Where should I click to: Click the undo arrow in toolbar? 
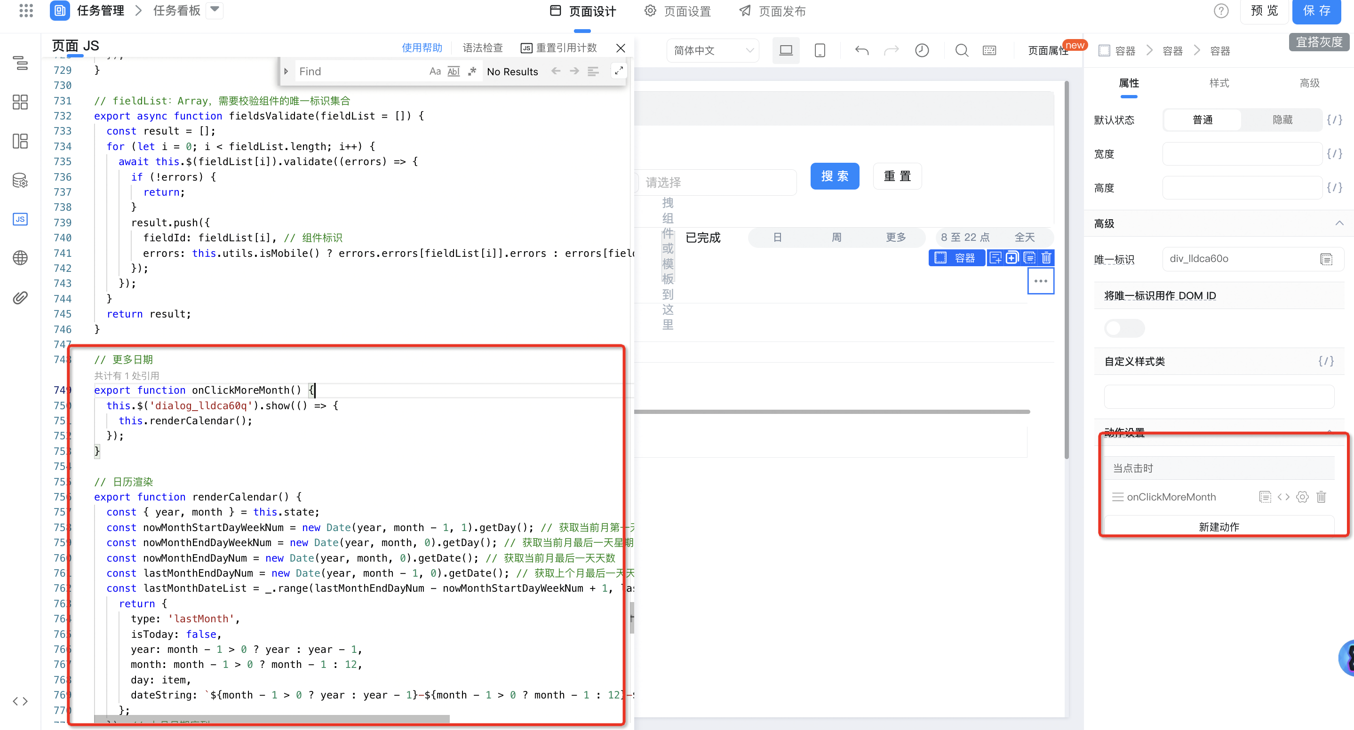coord(861,50)
